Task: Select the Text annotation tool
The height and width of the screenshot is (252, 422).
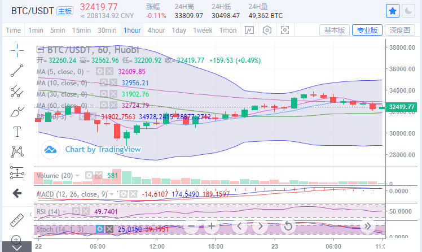Action: coord(17,132)
